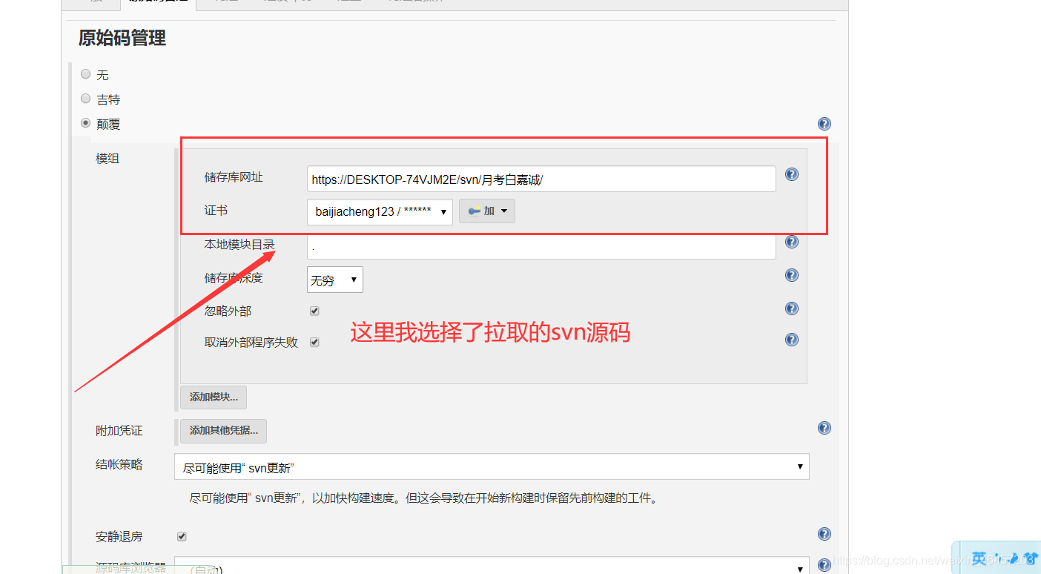Click the 添加模块... button
Image resolution: width=1041 pixels, height=574 pixels.
coord(214,397)
